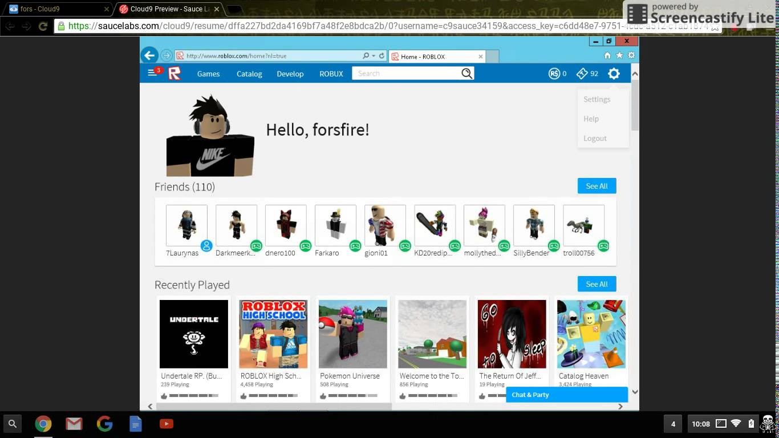Image resolution: width=779 pixels, height=438 pixels.
Task: Click the 'Welcome to the To...' game title
Action: pos(432,376)
